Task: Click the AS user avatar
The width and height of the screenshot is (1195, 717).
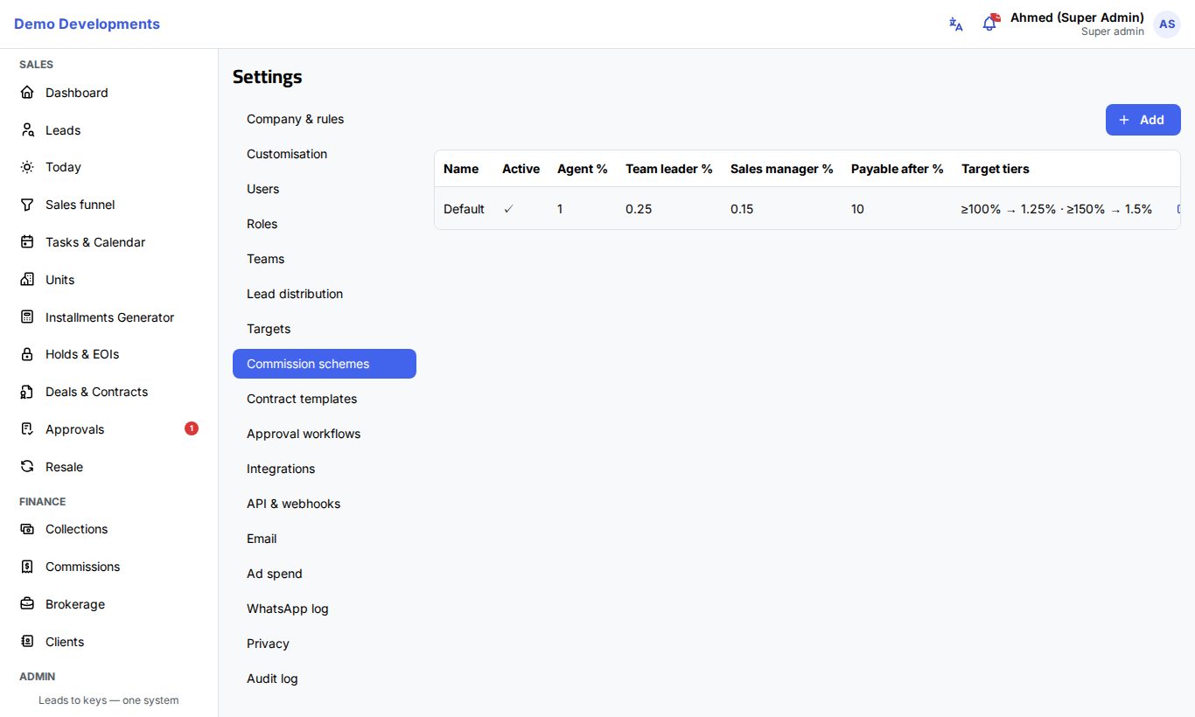Action: coord(1167,24)
